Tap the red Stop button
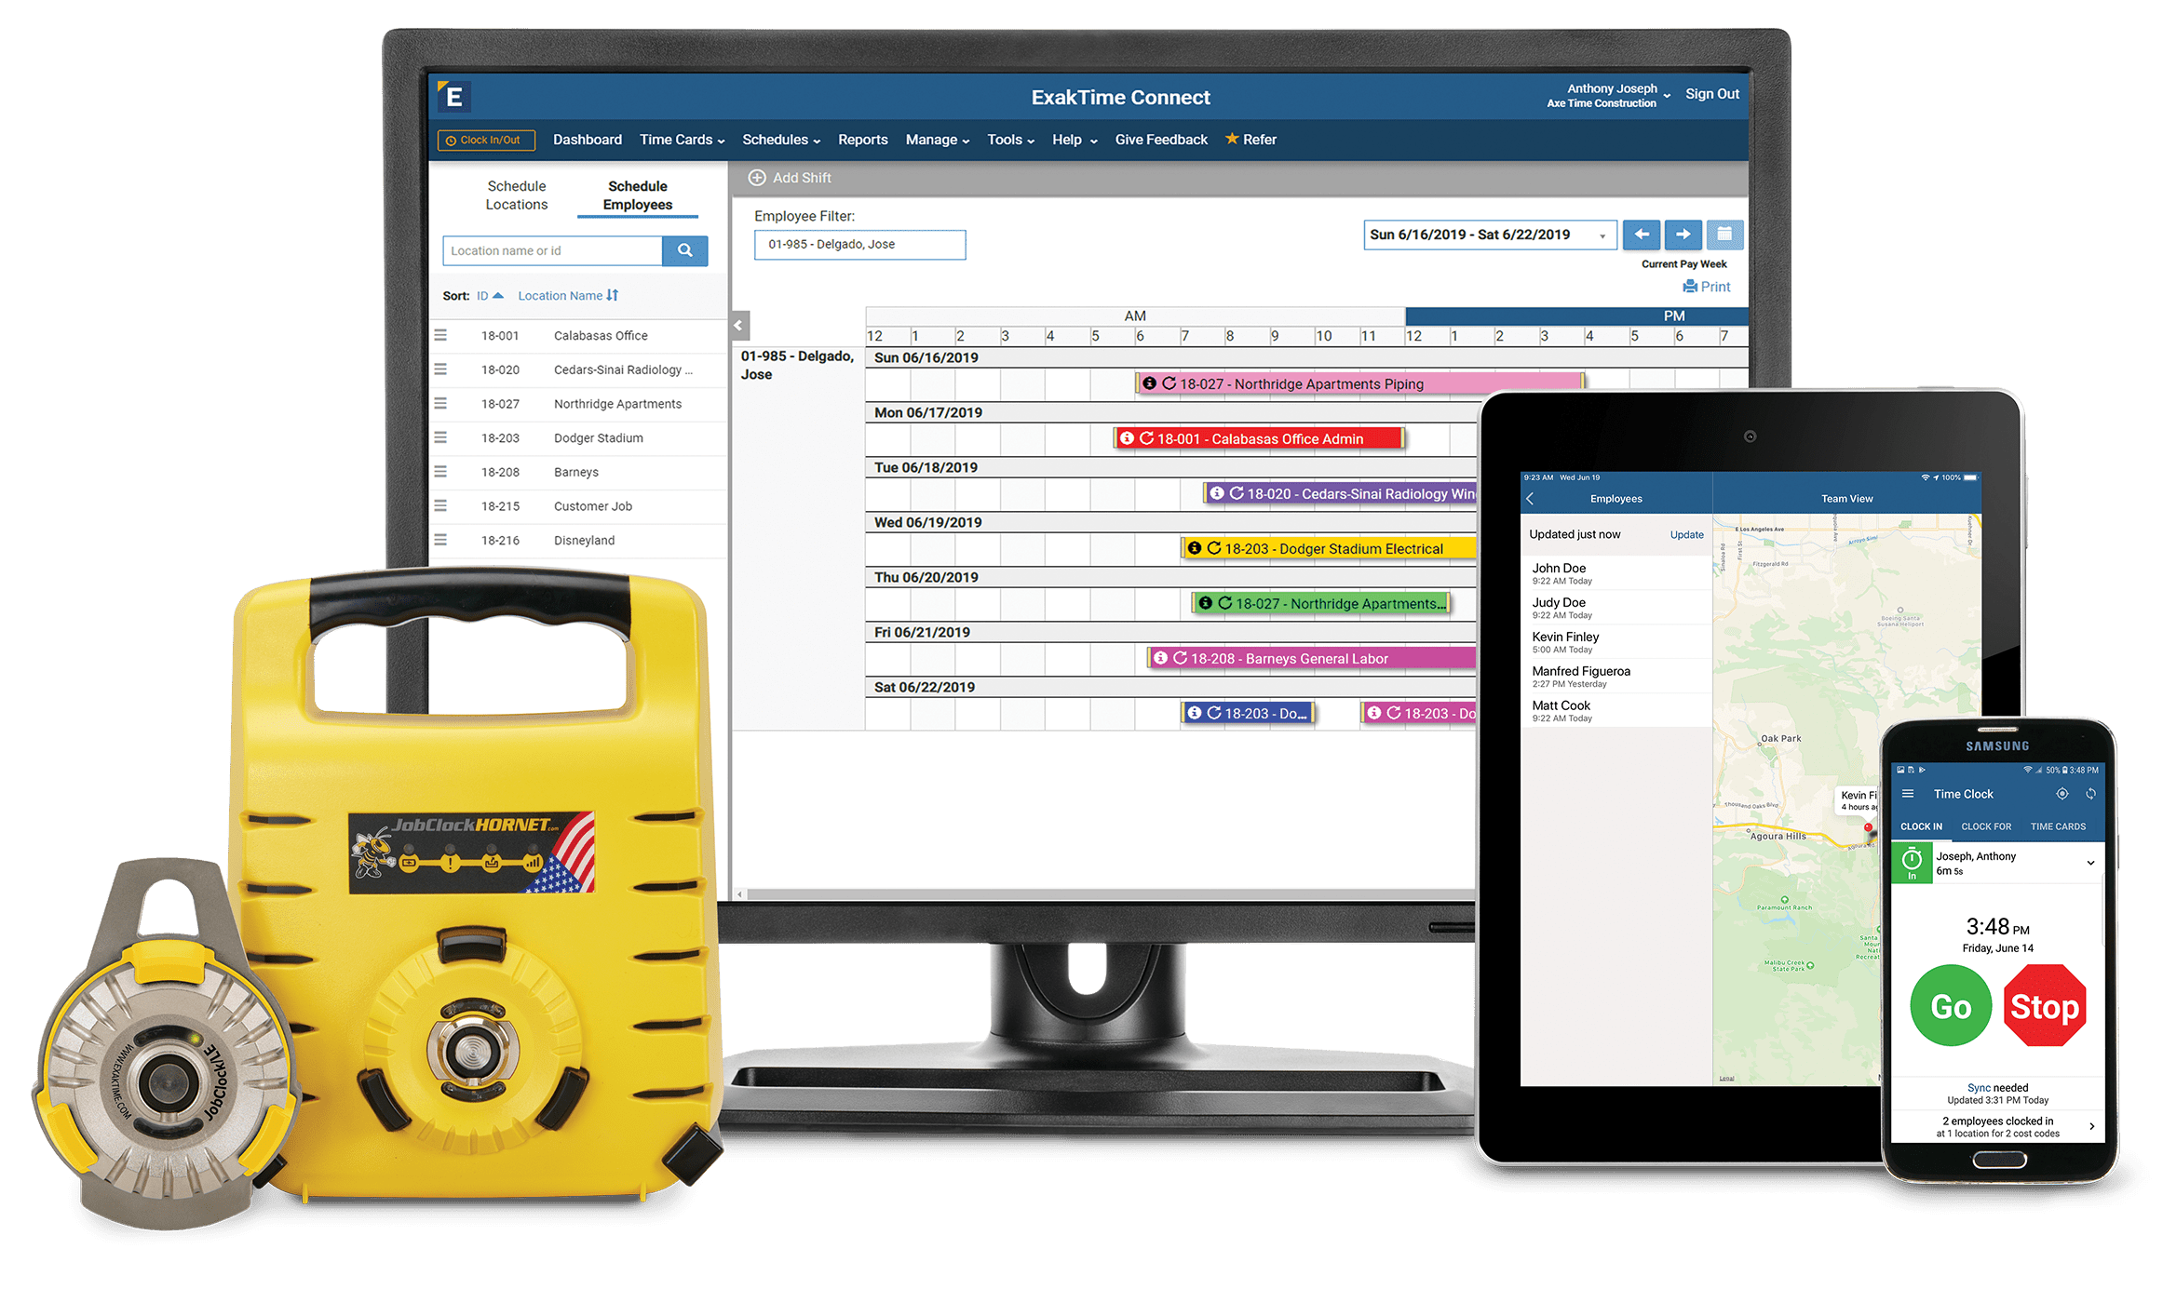The width and height of the screenshot is (2163, 1289). [x=2044, y=1006]
